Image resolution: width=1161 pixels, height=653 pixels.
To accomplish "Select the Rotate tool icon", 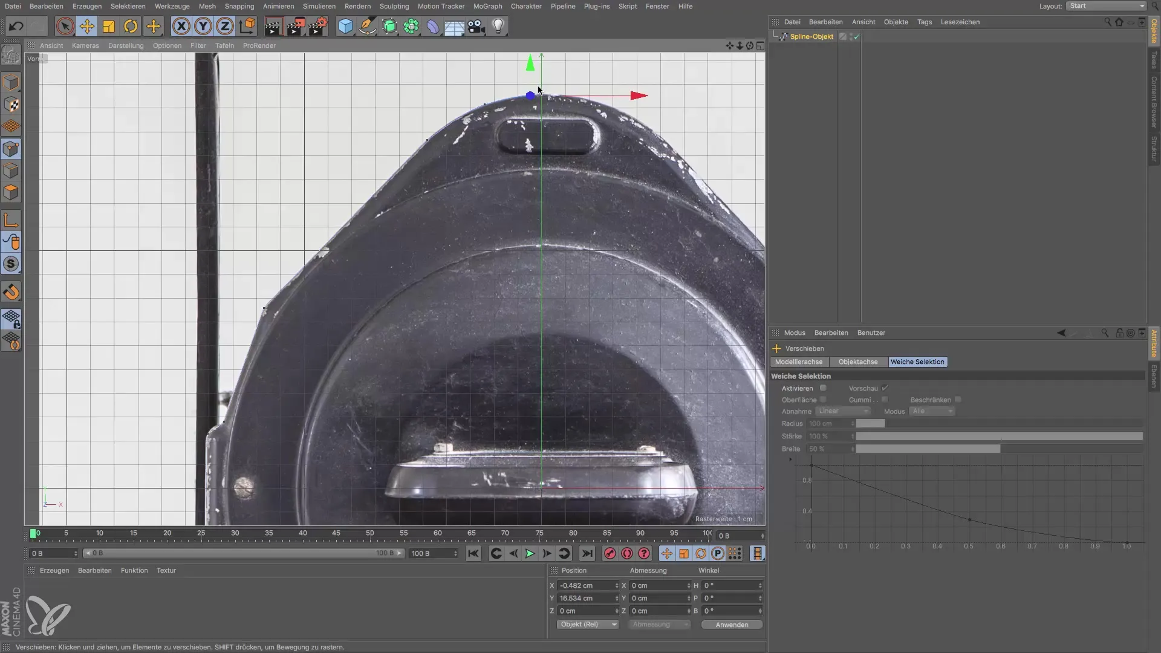I will pyautogui.click(x=131, y=26).
